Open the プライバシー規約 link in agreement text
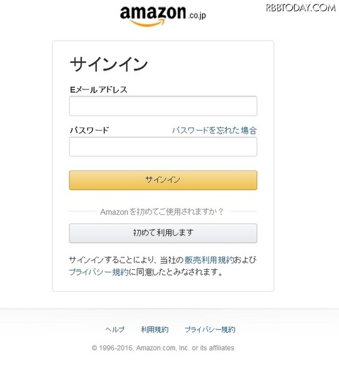This screenshot has height=378, width=339. 99,272
